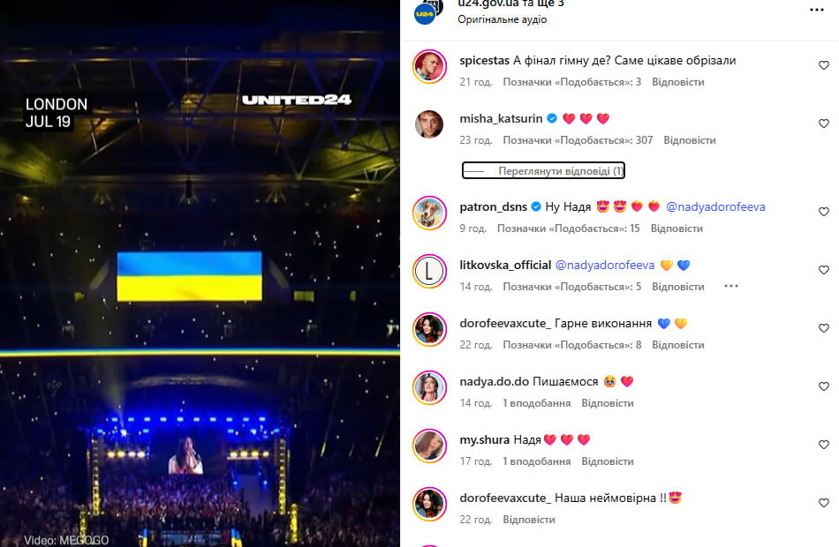Click the blue verified badge of misha_katsurin

(552, 118)
